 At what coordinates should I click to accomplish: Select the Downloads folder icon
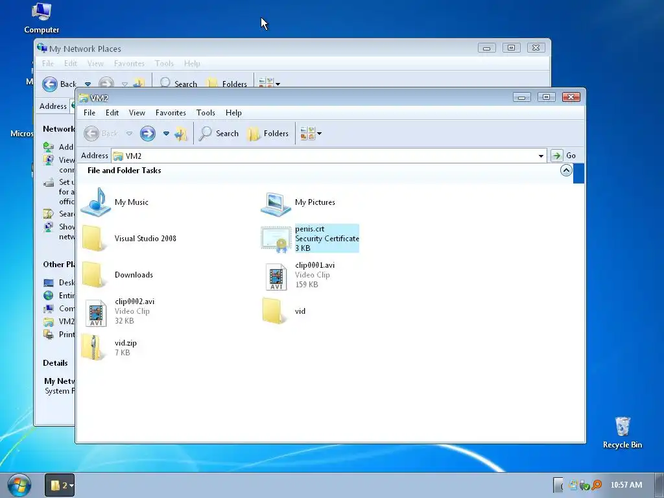pos(93,275)
